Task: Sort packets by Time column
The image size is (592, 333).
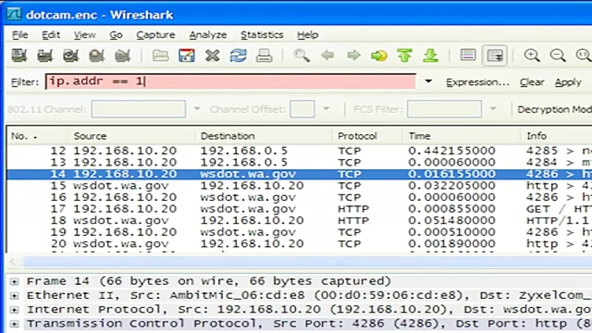Action: coord(462,136)
